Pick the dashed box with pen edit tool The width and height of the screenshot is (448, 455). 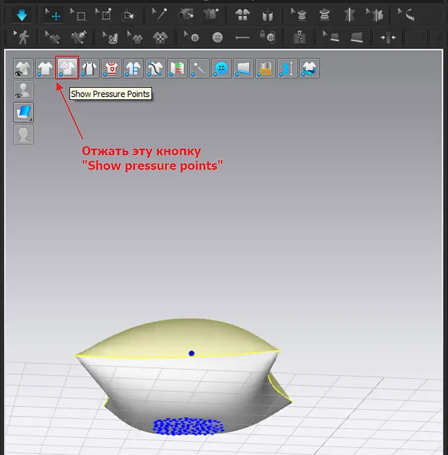(103, 15)
